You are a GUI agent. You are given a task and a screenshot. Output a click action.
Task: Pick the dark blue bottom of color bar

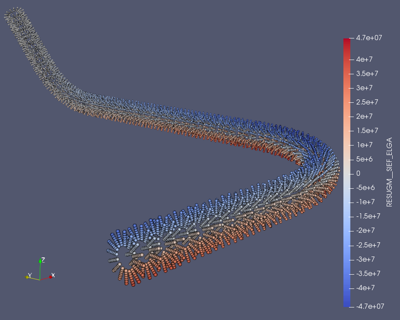pyautogui.click(x=347, y=304)
